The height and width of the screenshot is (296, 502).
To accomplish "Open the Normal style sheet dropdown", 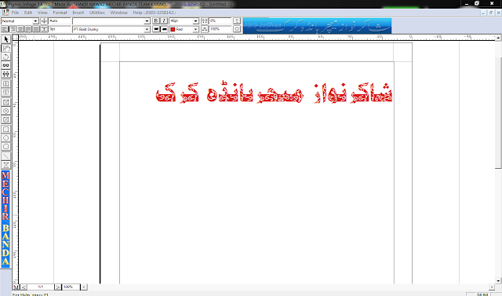I will (x=35, y=21).
